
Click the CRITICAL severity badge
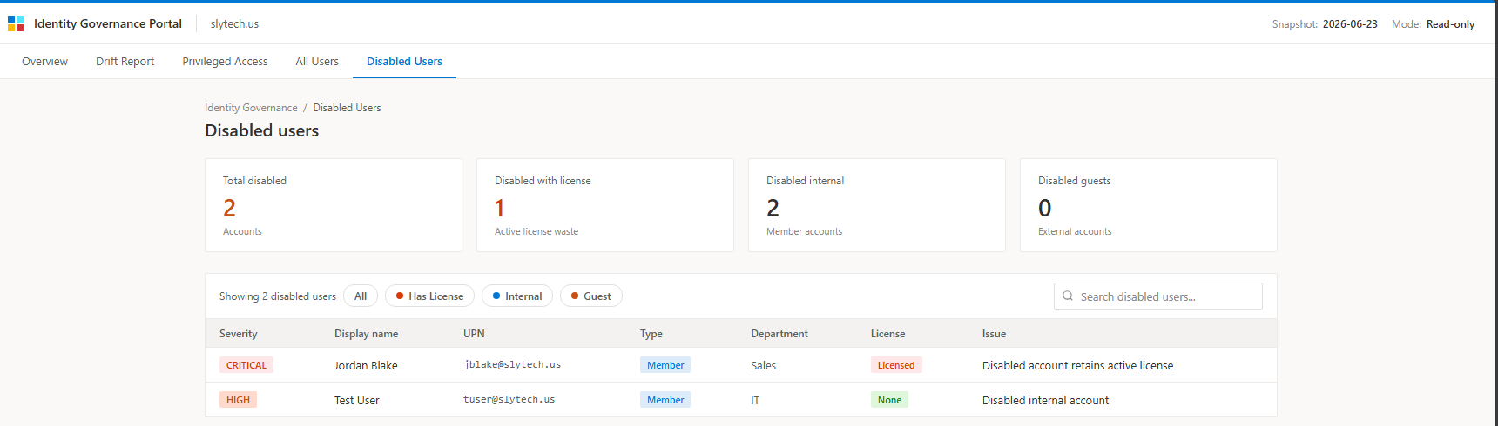pos(246,365)
